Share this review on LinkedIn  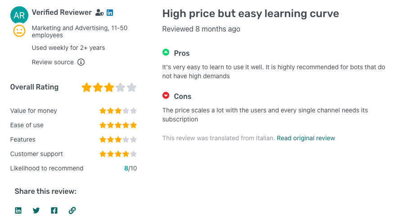[18, 210]
